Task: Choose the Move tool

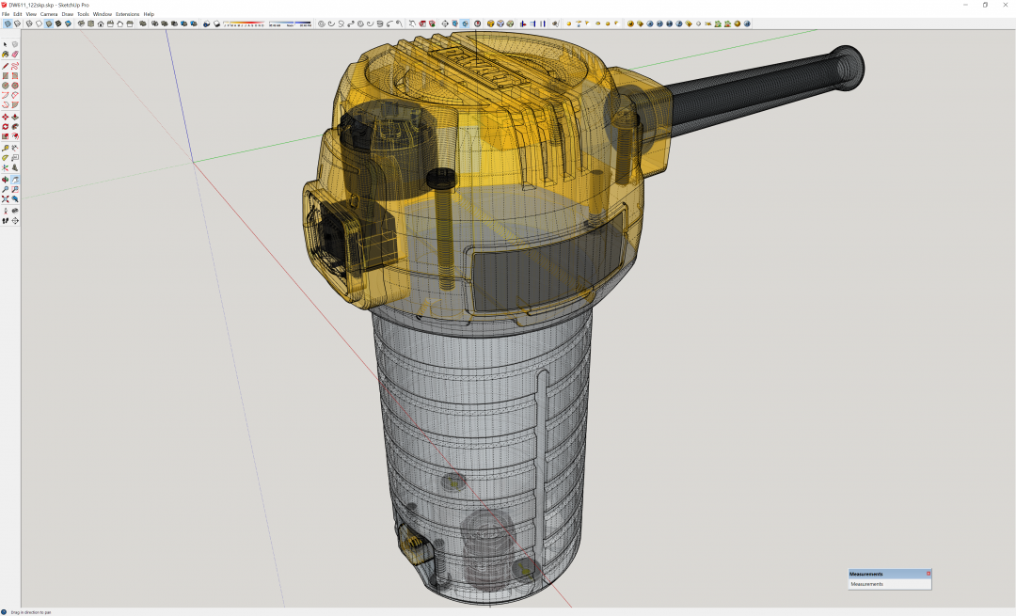Action: [x=6, y=117]
